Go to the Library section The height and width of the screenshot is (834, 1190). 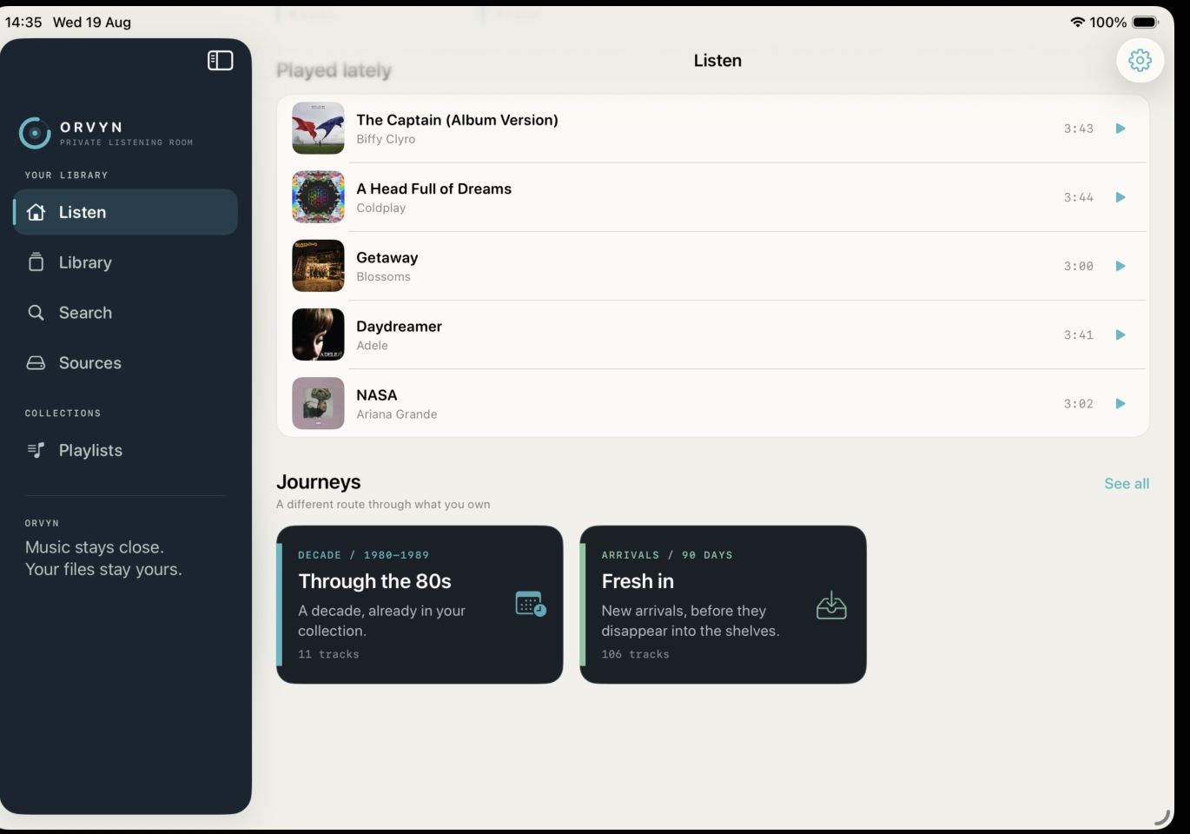coord(125,262)
